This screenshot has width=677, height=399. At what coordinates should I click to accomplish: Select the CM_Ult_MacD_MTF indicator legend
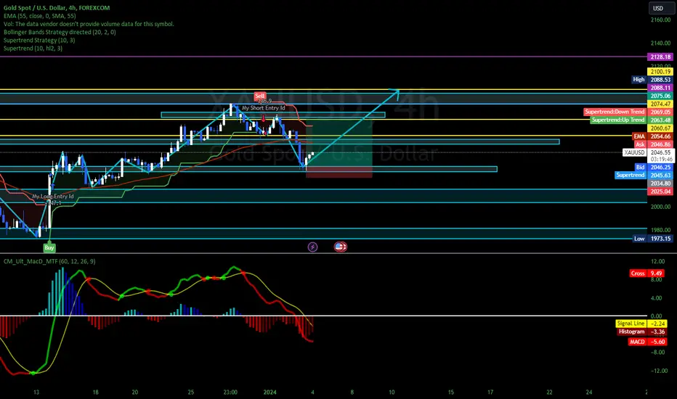pyautogui.click(x=49, y=261)
